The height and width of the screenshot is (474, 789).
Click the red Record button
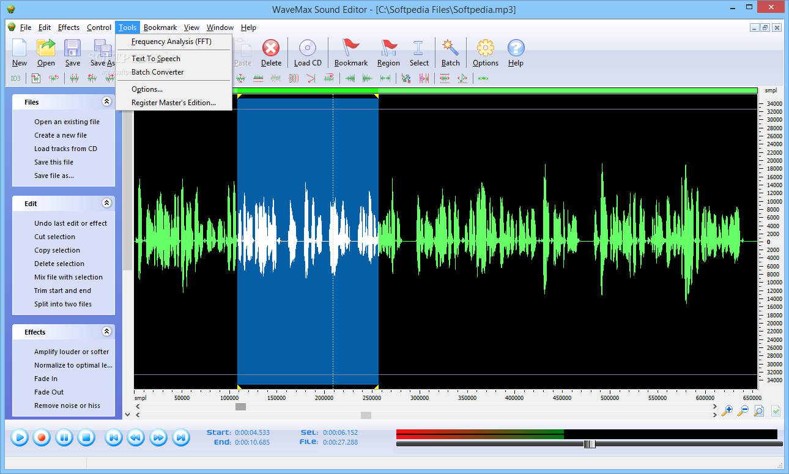pos(42,437)
